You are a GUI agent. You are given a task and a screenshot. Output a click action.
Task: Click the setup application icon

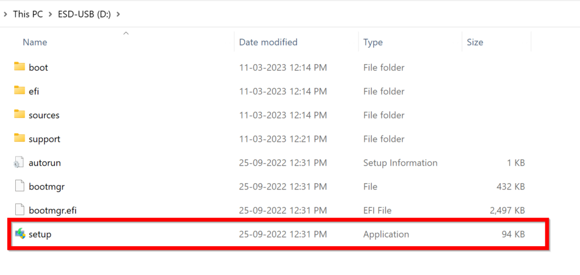[20, 234]
